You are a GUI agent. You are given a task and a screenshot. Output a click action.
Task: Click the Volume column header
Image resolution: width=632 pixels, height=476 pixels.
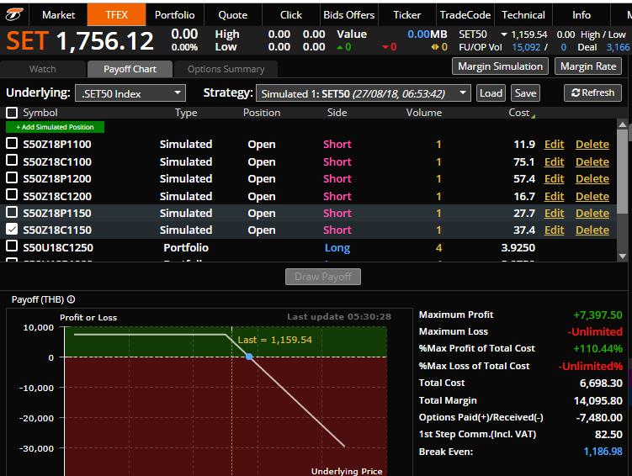point(423,113)
